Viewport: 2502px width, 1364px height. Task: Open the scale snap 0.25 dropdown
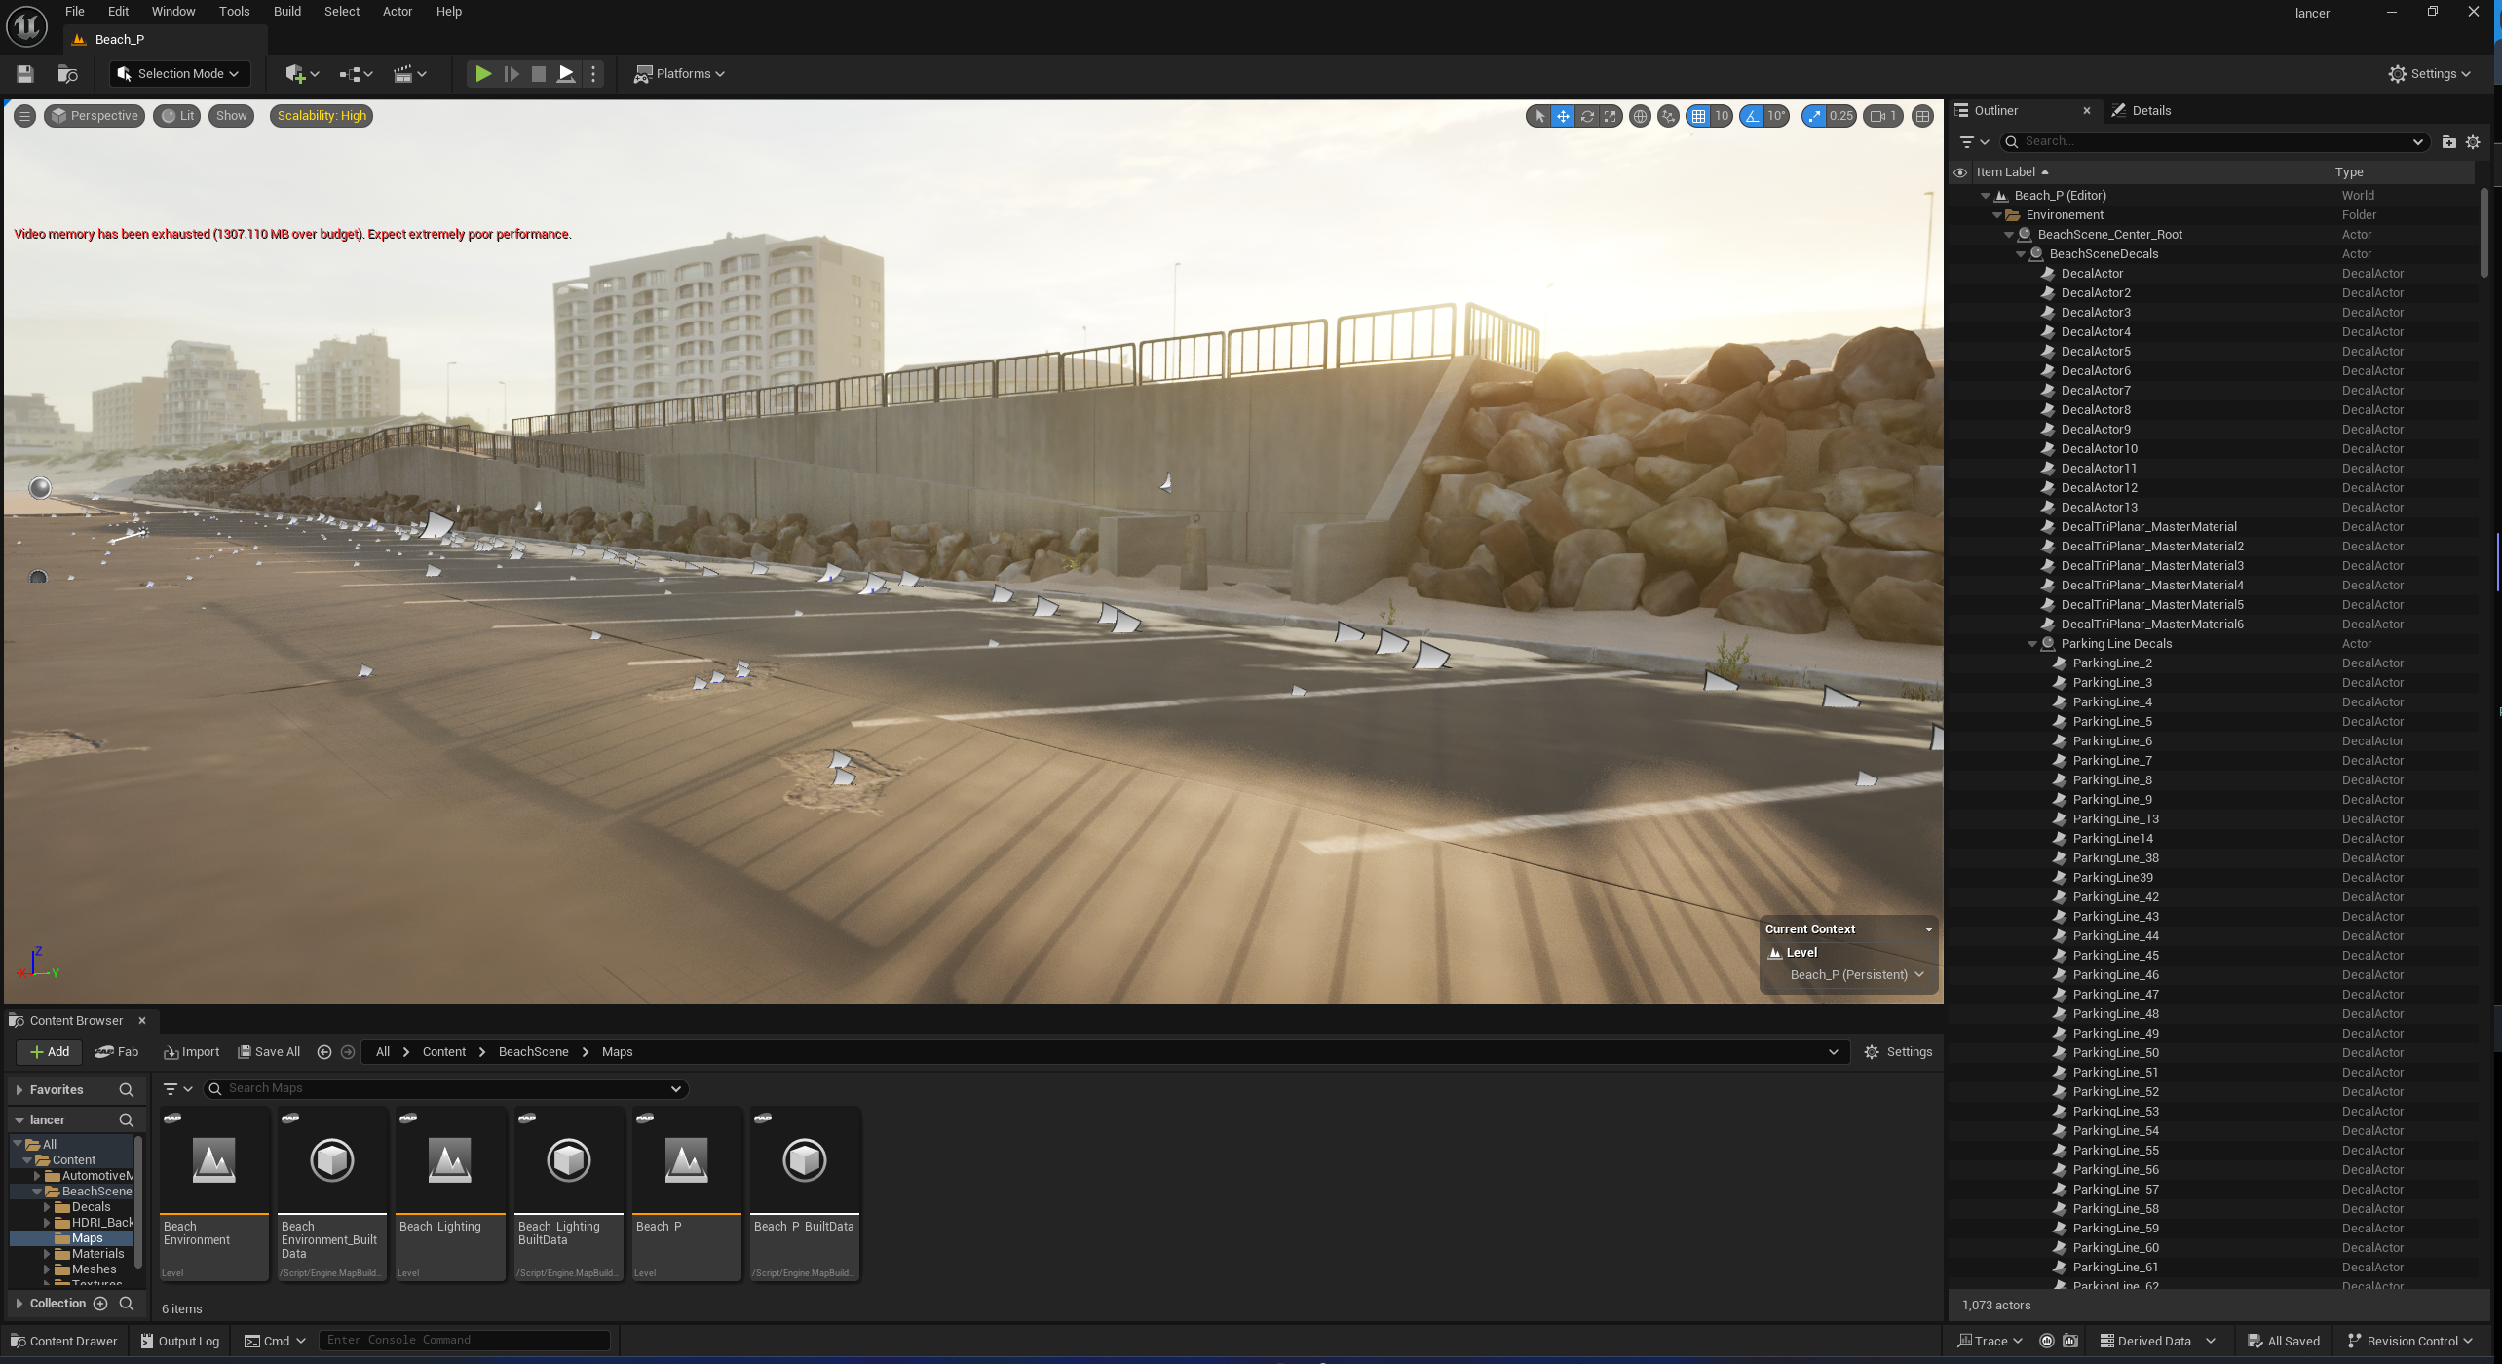coord(1840,116)
